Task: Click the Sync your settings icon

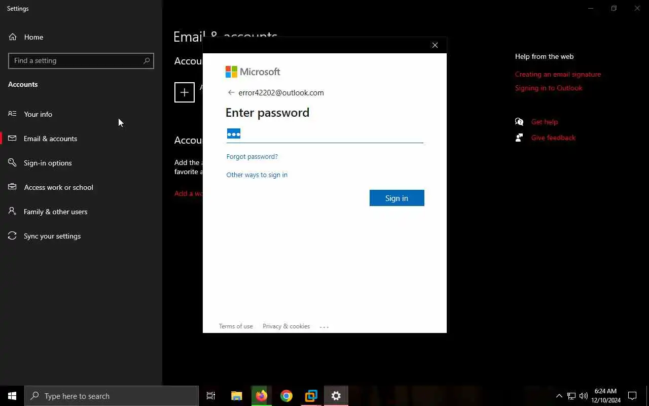Action: click(x=12, y=235)
